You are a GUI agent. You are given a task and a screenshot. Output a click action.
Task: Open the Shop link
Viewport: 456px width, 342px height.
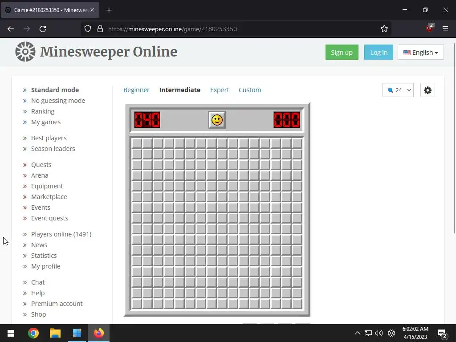[x=39, y=314]
